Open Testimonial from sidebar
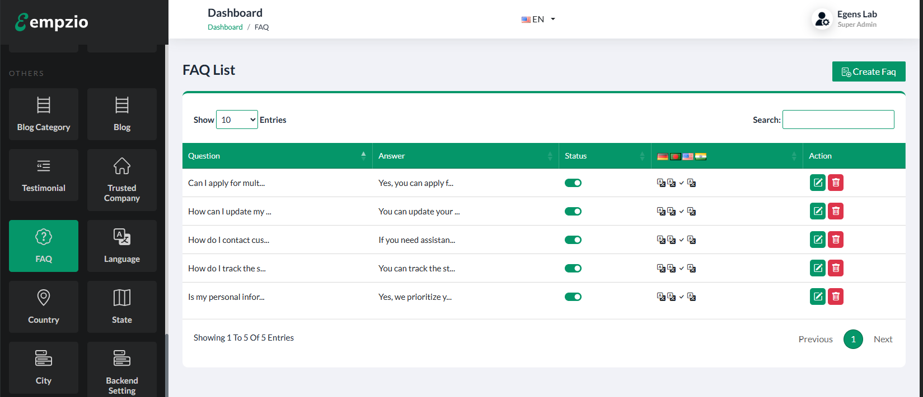 (44, 175)
